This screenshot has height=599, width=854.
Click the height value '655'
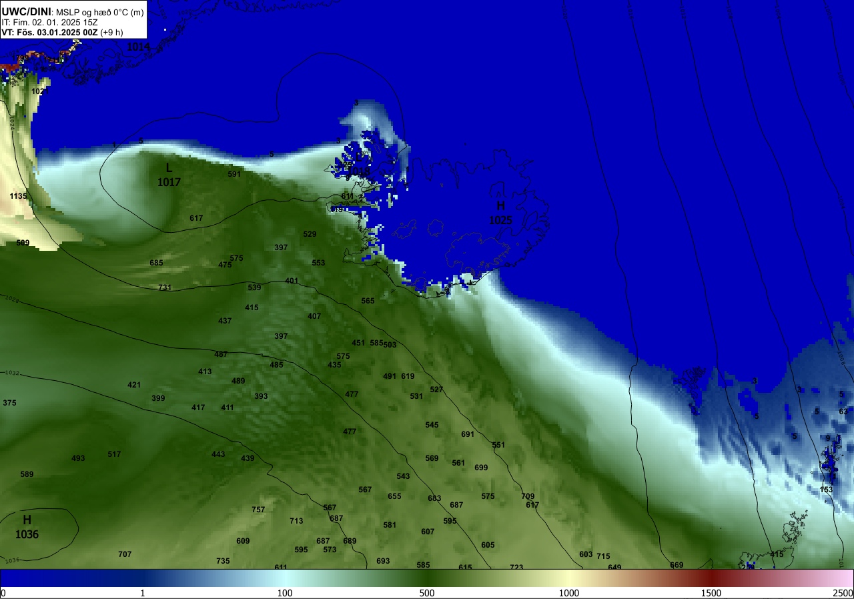pyautogui.click(x=394, y=496)
